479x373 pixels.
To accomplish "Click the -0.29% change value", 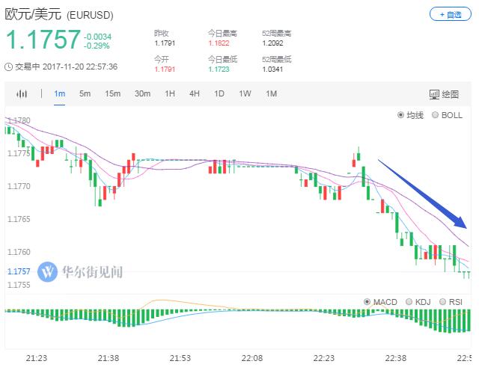I will (97, 46).
